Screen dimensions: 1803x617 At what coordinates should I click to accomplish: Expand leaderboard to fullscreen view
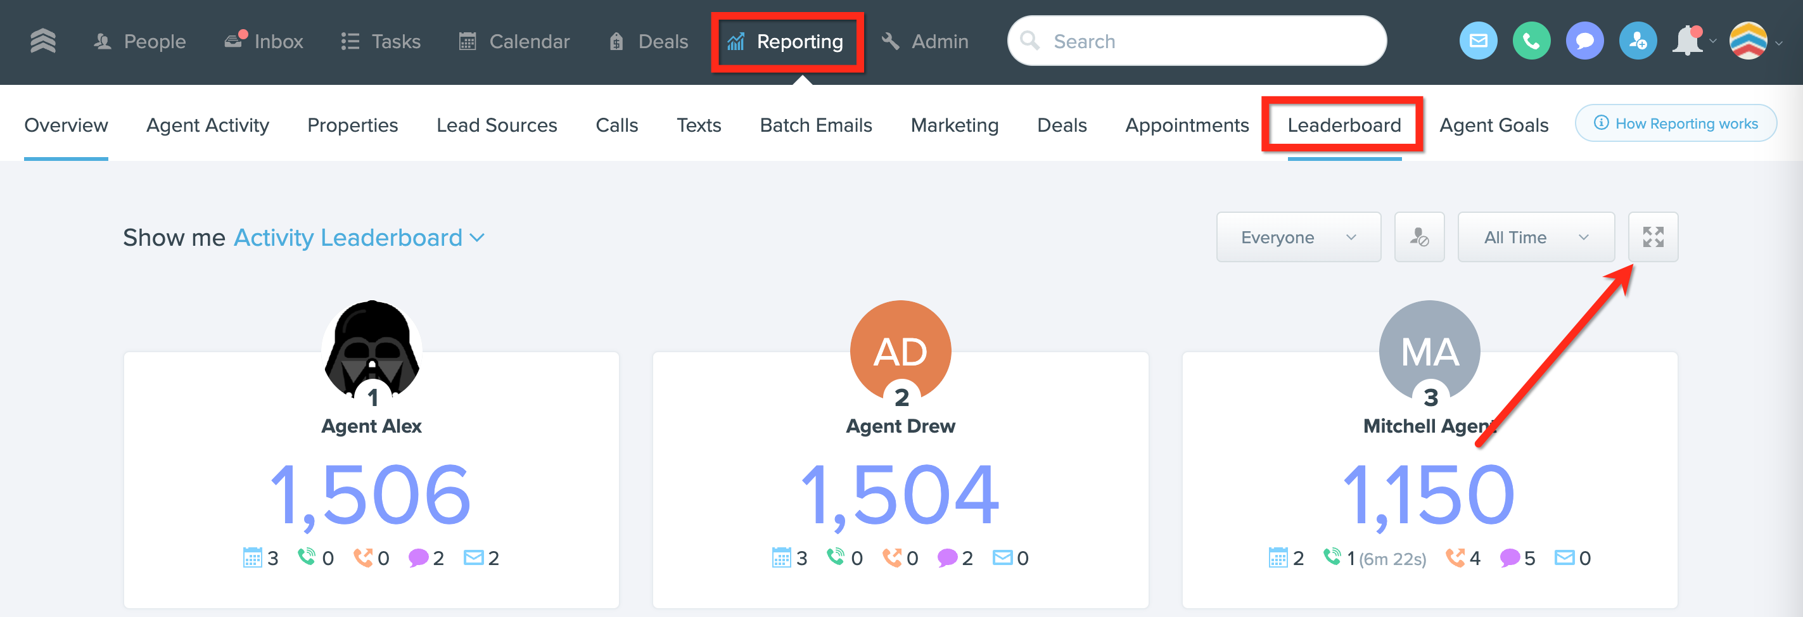[x=1652, y=237]
